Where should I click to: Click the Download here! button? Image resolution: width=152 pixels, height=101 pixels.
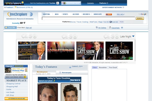coord(71,3)
